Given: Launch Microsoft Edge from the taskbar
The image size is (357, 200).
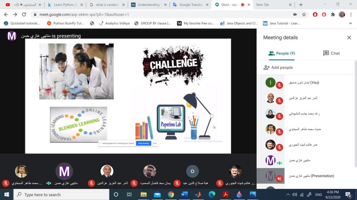Looking at the screenshot, I should 212,194.
